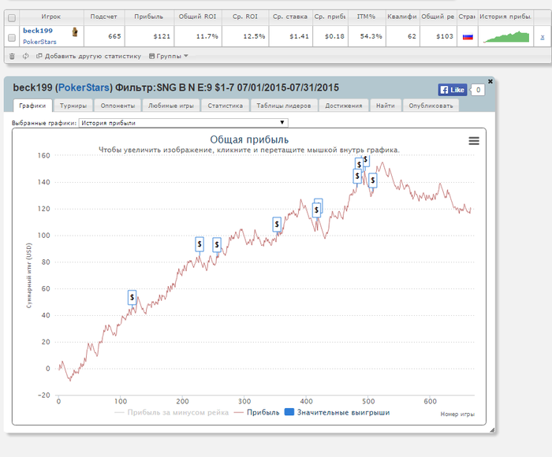Sort by the Ср. ставка column header

(290, 17)
